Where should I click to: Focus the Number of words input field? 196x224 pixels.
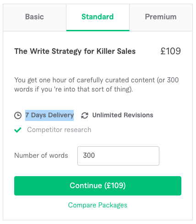coord(118,156)
